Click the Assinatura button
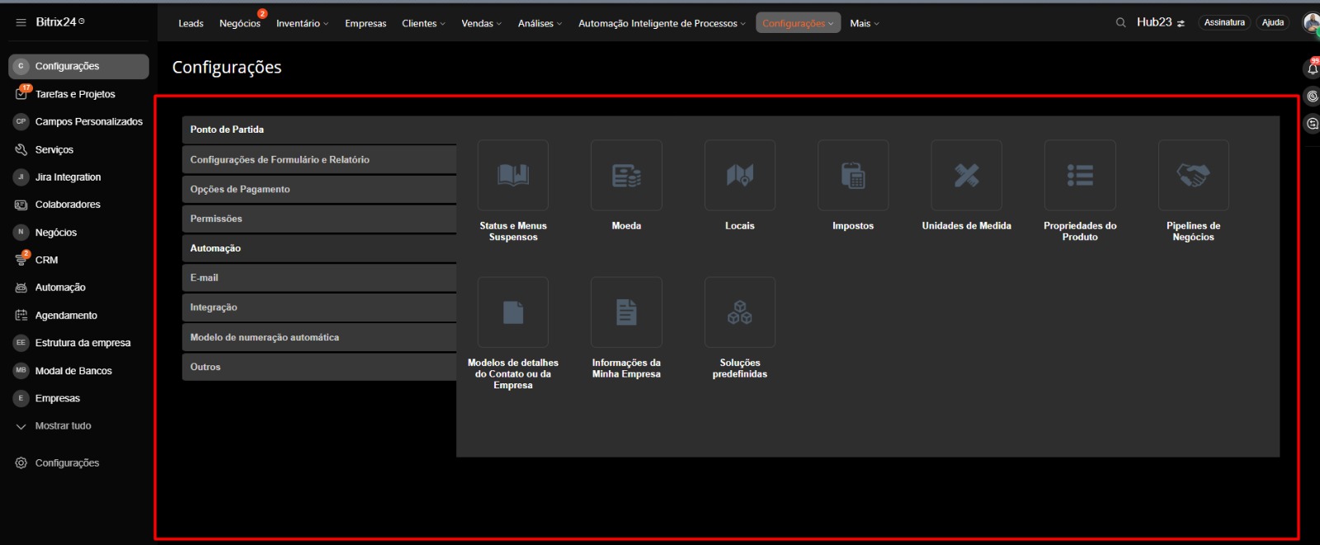This screenshot has width=1320, height=545. click(1223, 23)
